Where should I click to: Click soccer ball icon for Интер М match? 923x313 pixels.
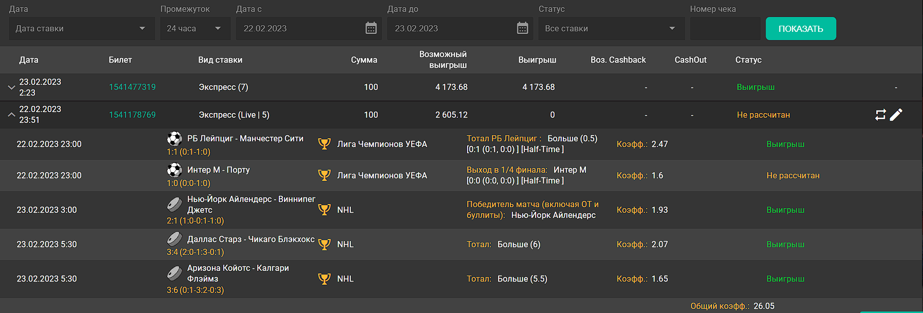174,170
